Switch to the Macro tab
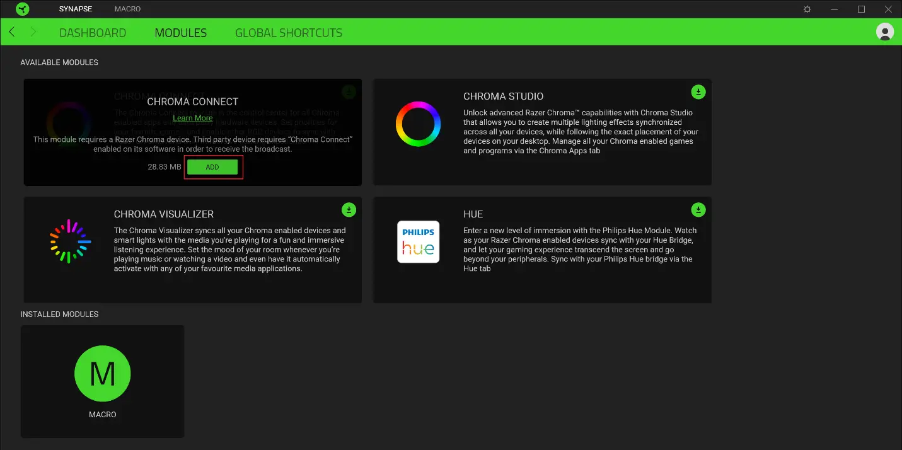902x450 pixels. (x=128, y=9)
